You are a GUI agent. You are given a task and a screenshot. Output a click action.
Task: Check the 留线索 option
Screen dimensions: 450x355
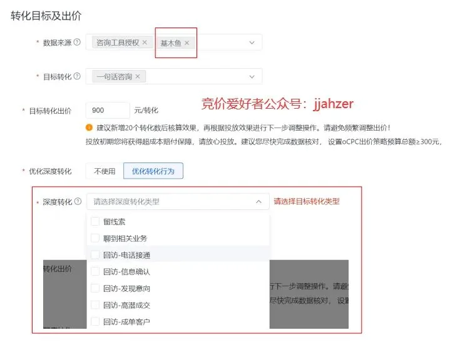pos(95,221)
